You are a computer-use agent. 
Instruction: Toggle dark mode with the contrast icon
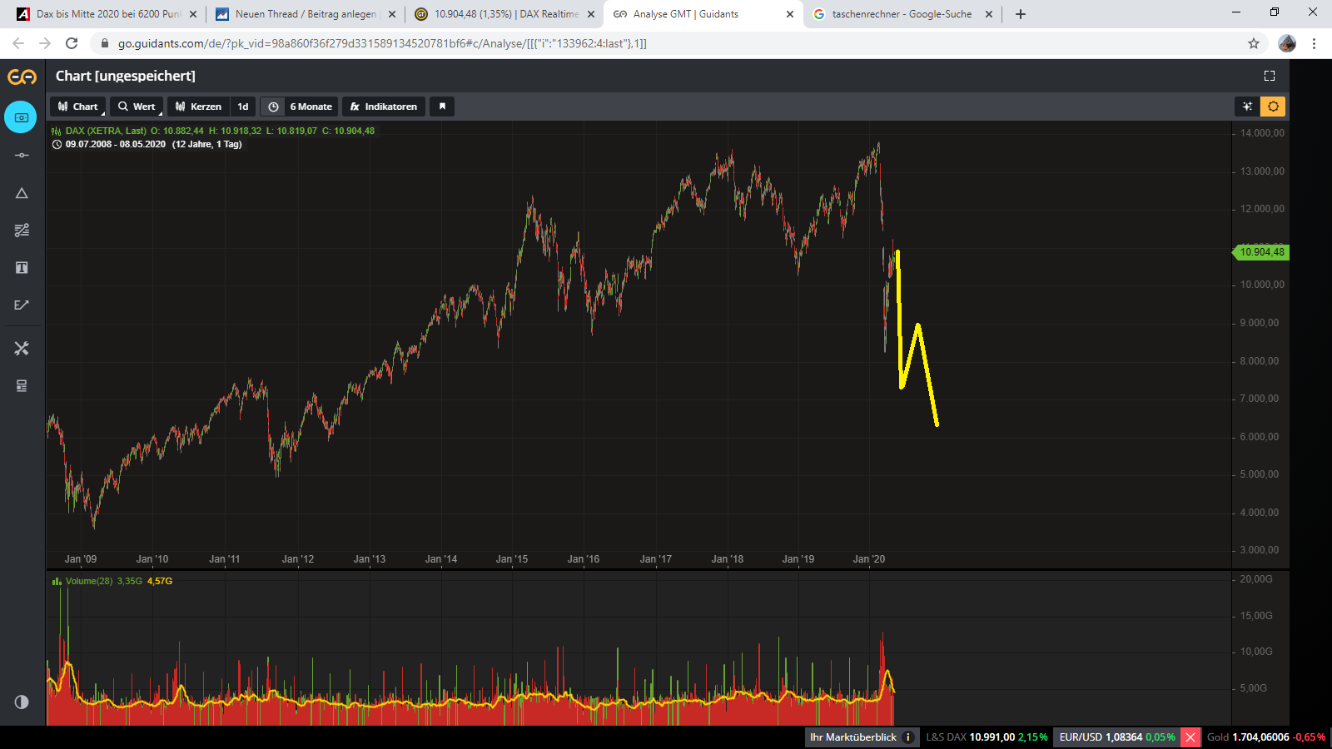21,702
